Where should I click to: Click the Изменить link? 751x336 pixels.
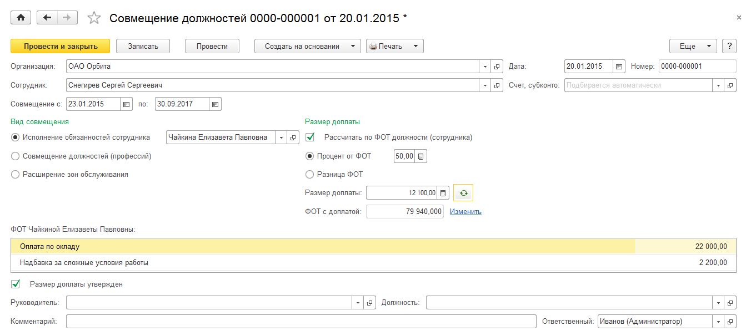click(465, 212)
